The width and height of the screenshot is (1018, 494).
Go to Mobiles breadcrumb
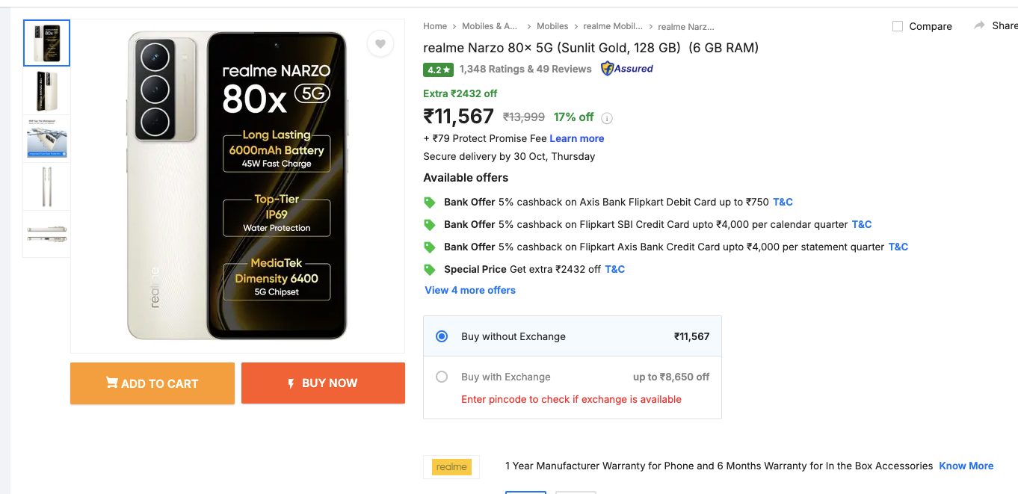point(552,26)
